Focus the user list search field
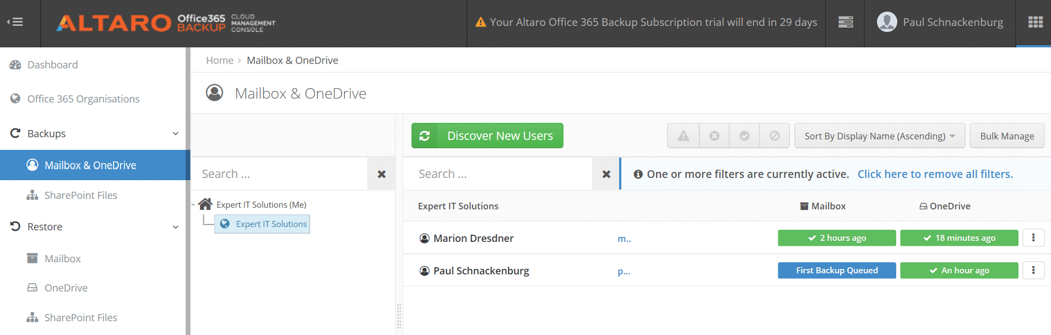1051x335 pixels. [498, 174]
